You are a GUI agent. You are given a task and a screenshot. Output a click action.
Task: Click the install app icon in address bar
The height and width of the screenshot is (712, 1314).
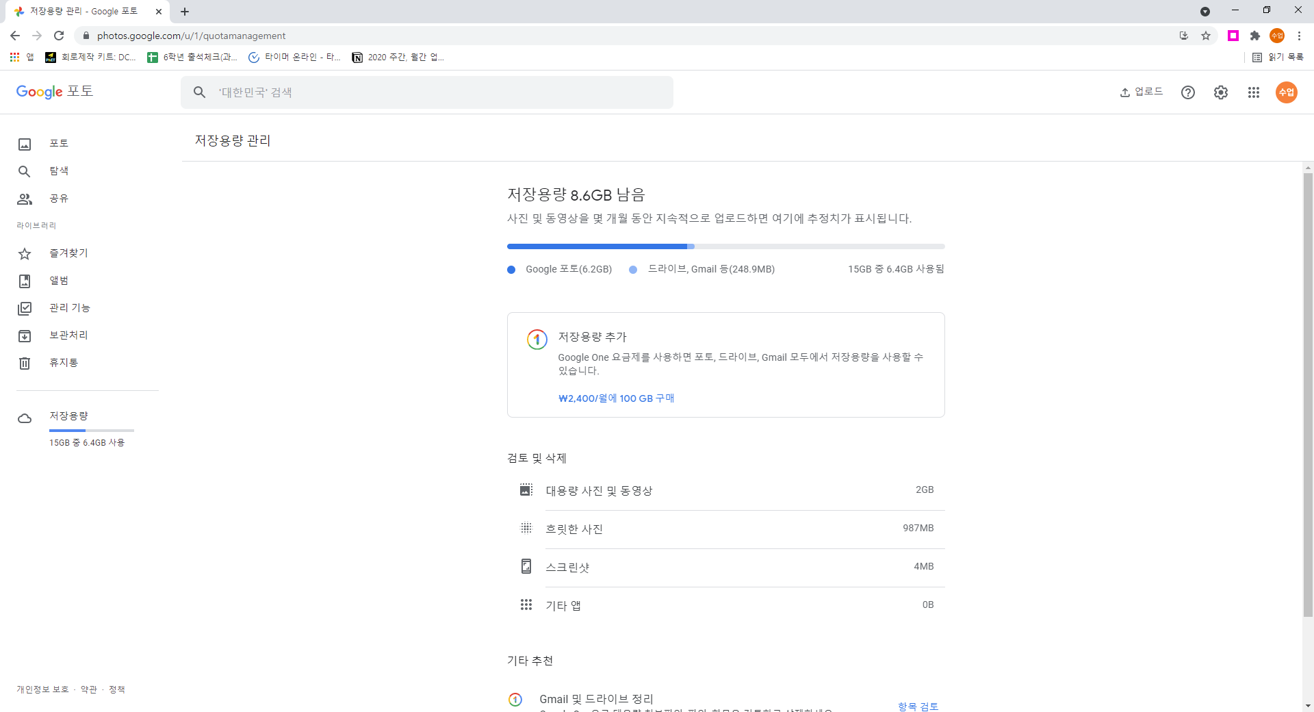coord(1184,36)
